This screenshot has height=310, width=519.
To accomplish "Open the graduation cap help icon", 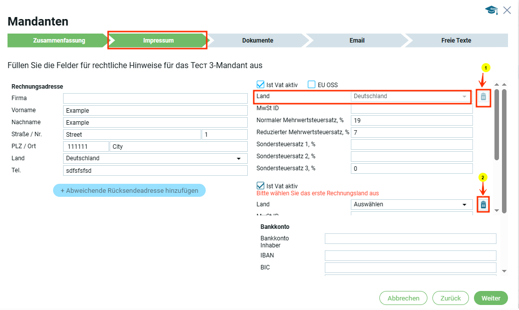I will click(491, 10).
